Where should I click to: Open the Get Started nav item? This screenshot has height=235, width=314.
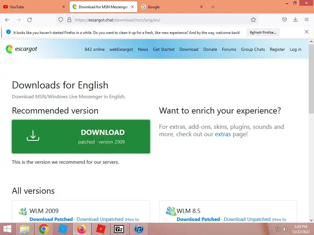pos(164,49)
